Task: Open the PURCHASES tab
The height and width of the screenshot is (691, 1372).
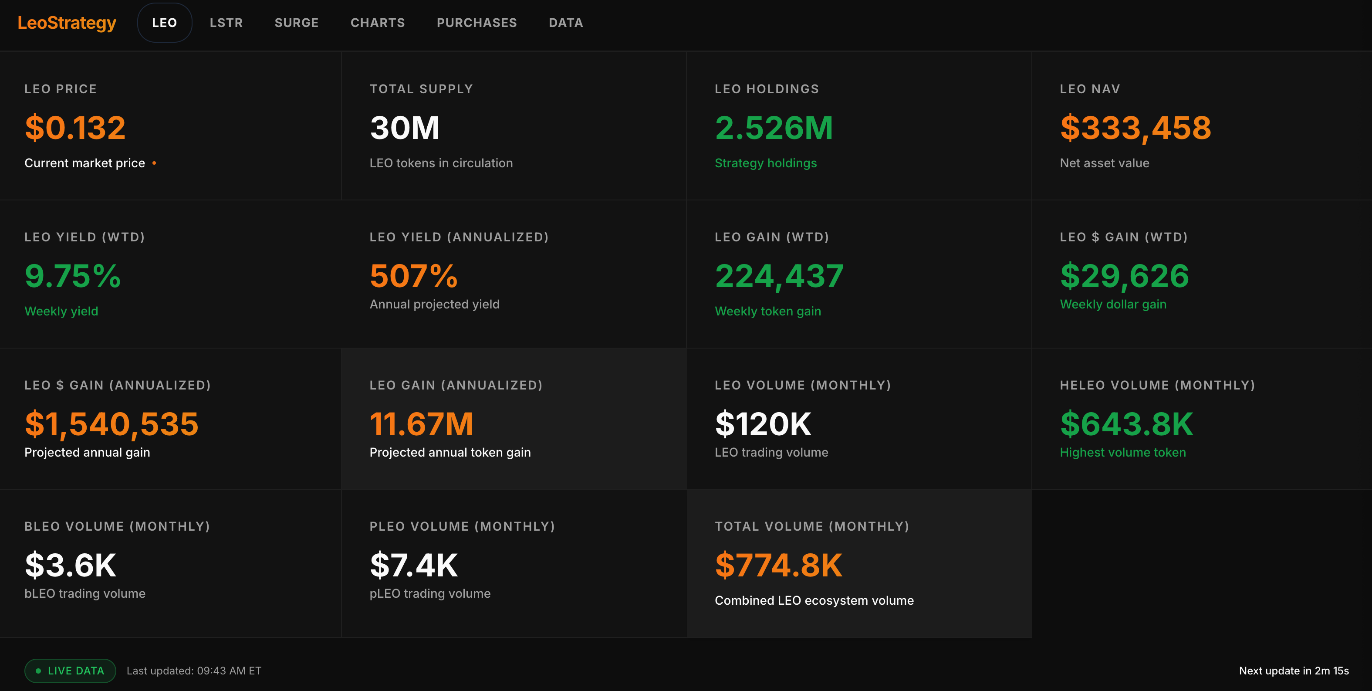Action: [x=476, y=23]
